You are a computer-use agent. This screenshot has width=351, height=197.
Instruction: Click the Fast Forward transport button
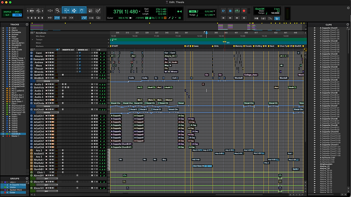coord(237,18)
